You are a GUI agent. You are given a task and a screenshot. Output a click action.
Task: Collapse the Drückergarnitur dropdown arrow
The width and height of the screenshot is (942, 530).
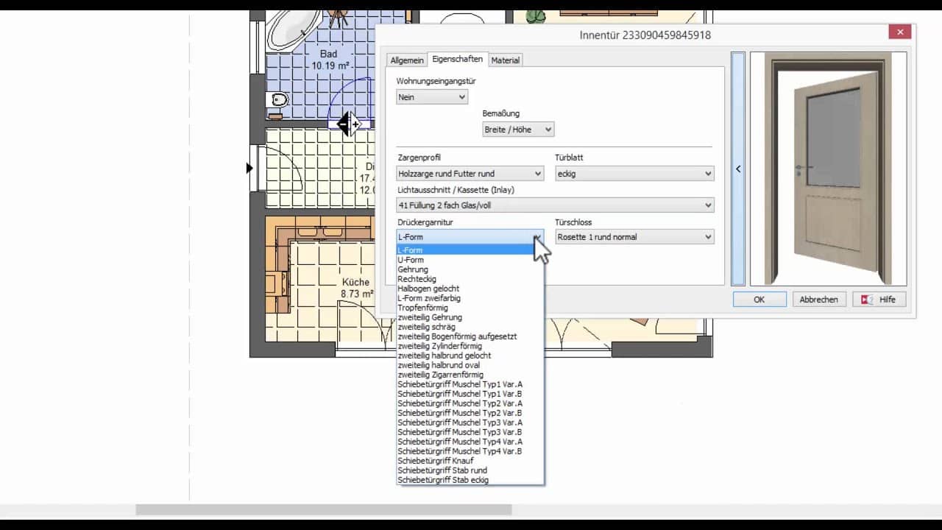click(x=537, y=237)
